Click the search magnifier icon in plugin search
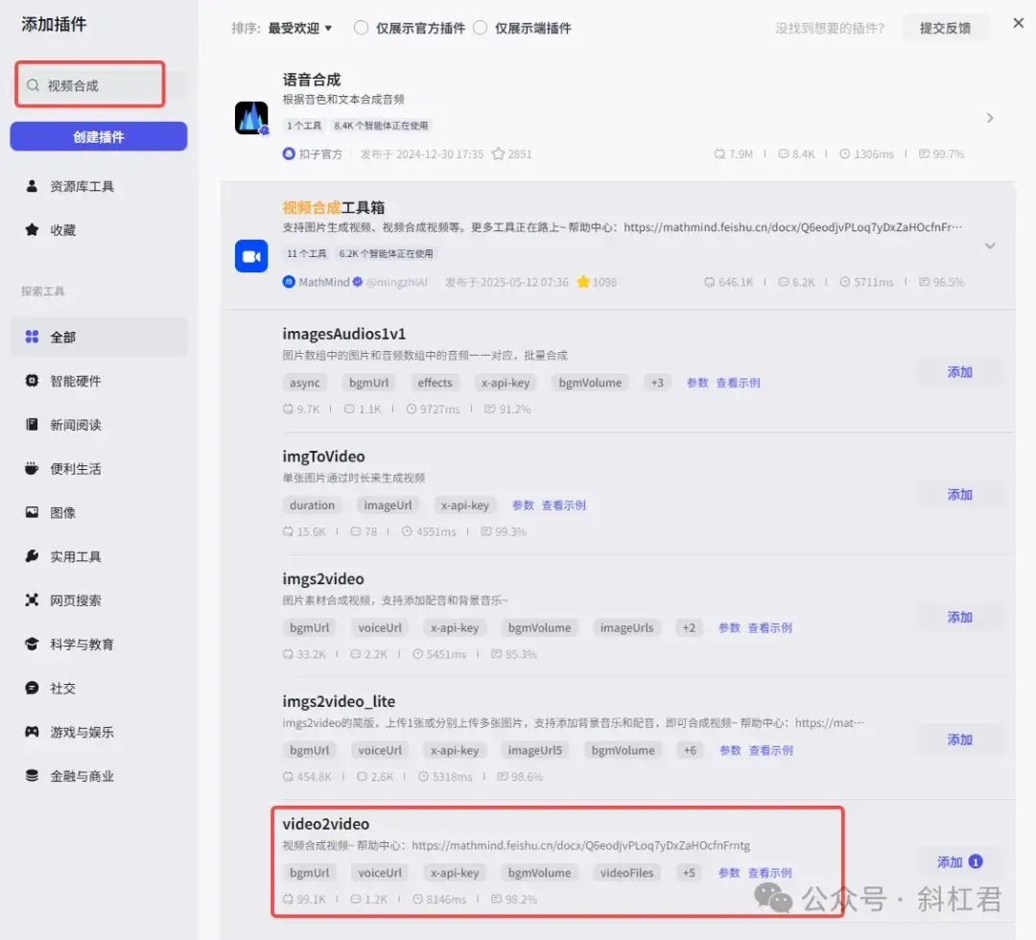This screenshot has width=1036, height=940. [33, 85]
